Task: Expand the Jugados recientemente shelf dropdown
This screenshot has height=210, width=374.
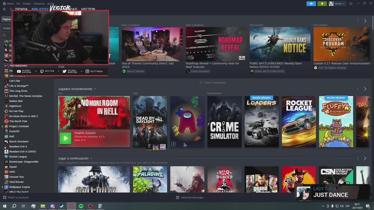Action: click(x=95, y=89)
